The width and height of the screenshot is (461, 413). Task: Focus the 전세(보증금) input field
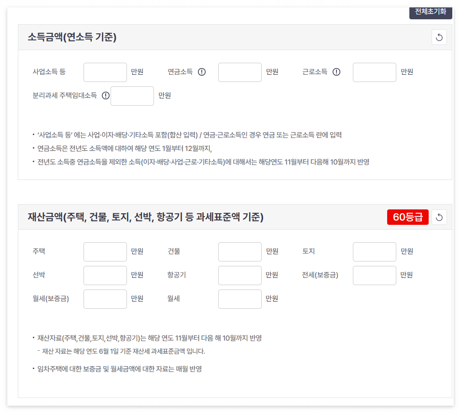click(375, 275)
